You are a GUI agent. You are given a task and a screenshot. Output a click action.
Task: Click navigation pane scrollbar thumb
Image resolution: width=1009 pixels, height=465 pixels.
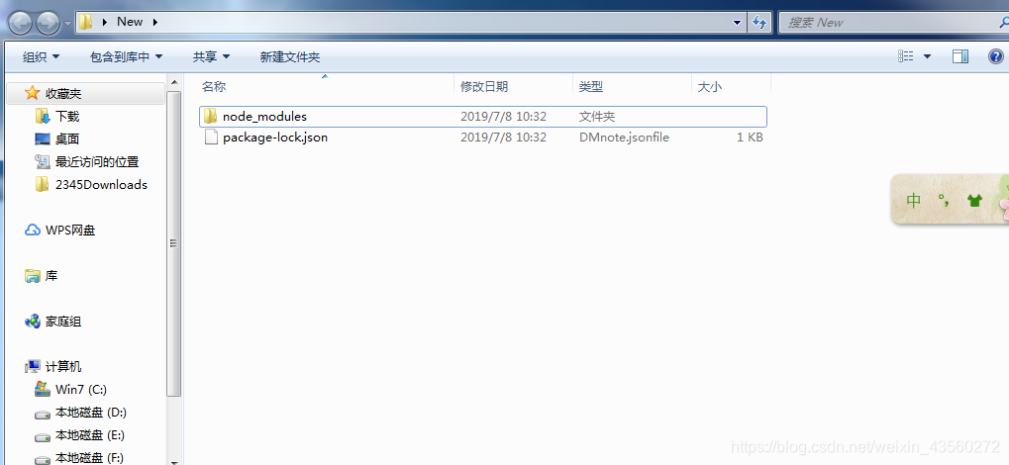[x=173, y=243]
